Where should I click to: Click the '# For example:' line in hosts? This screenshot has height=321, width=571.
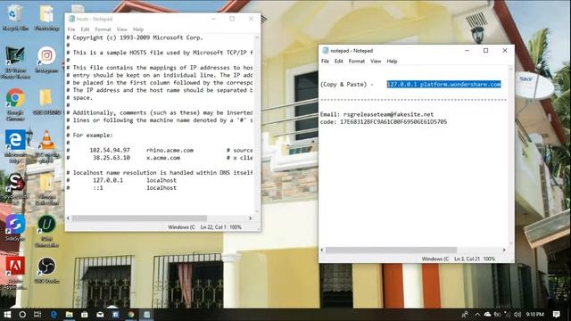coord(89,135)
